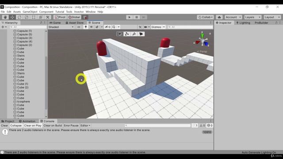
Task: Toggle 2D scene view mode
Action: pyautogui.click(x=79, y=27)
